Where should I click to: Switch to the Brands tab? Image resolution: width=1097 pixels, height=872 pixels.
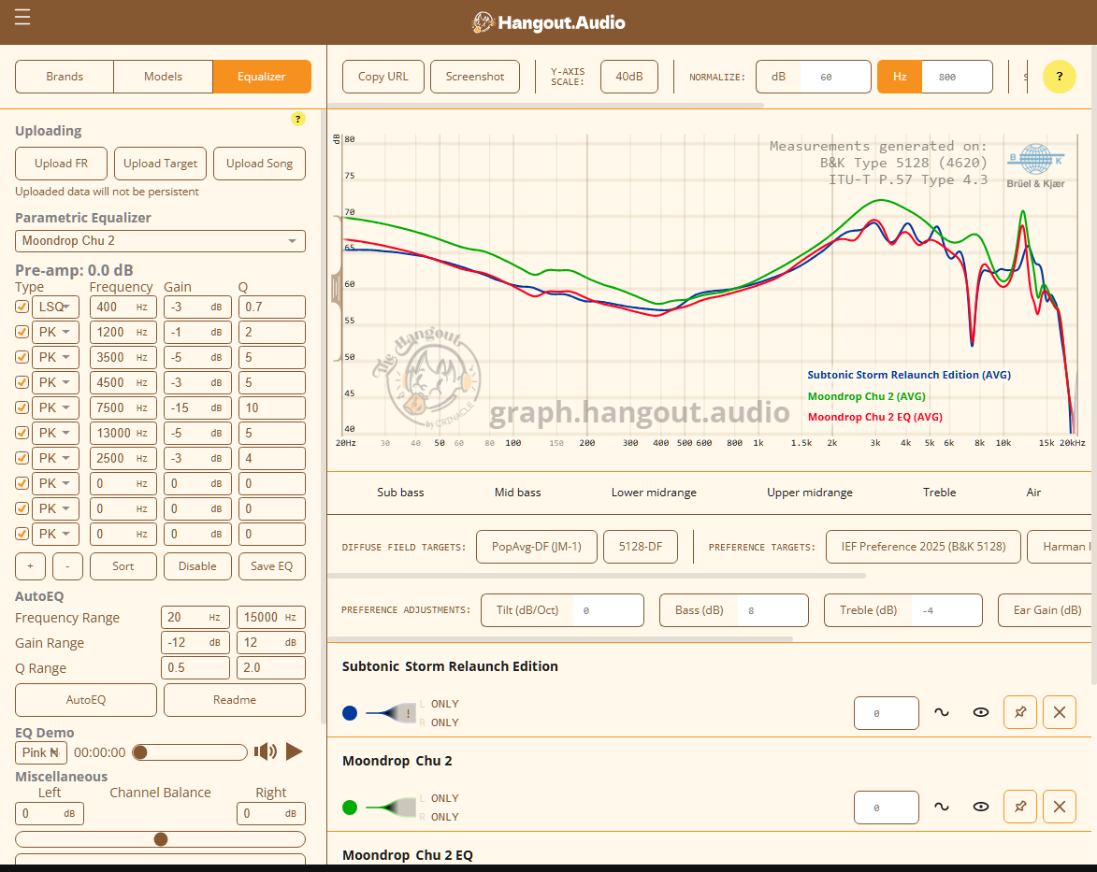(65, 77)
